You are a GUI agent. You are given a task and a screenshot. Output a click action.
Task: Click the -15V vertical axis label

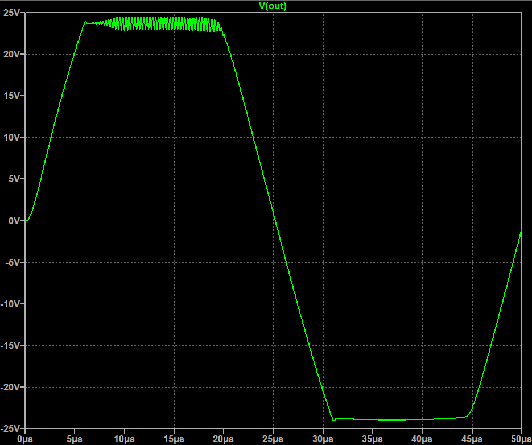10,345
